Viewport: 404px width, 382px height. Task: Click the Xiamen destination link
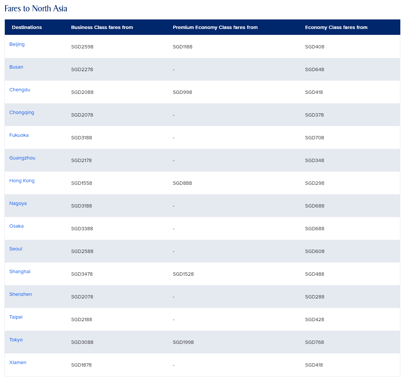[18, 363]
